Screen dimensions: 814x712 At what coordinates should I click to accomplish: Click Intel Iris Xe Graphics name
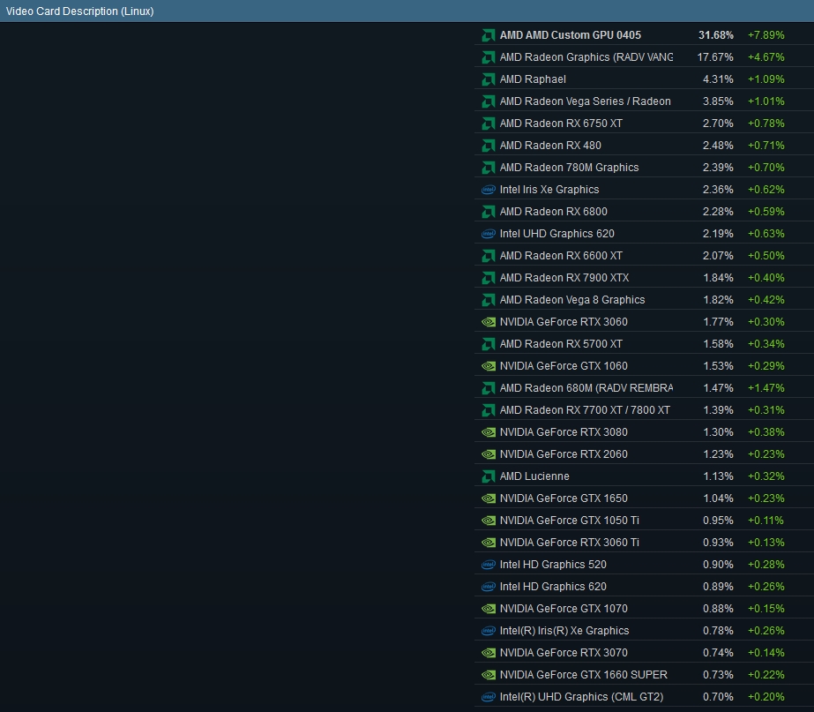point(549,190)
